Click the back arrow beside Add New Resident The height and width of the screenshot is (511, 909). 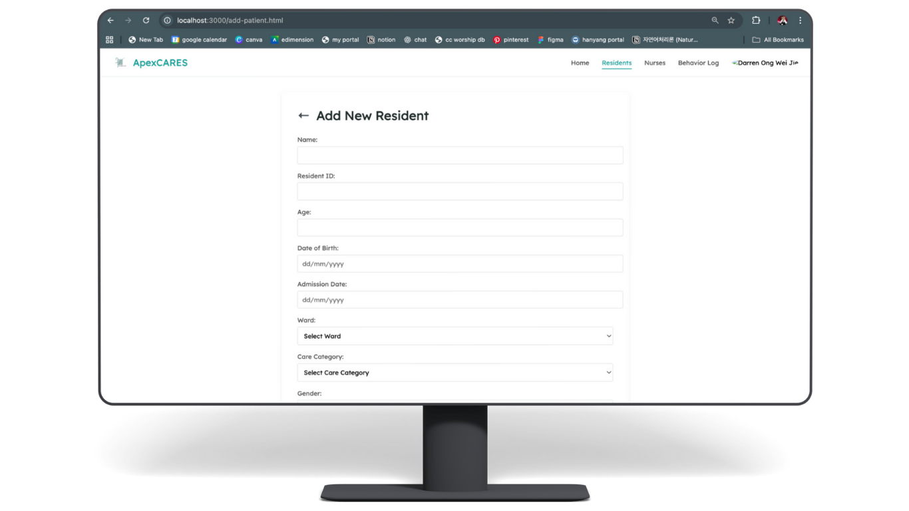pos(303,116)
